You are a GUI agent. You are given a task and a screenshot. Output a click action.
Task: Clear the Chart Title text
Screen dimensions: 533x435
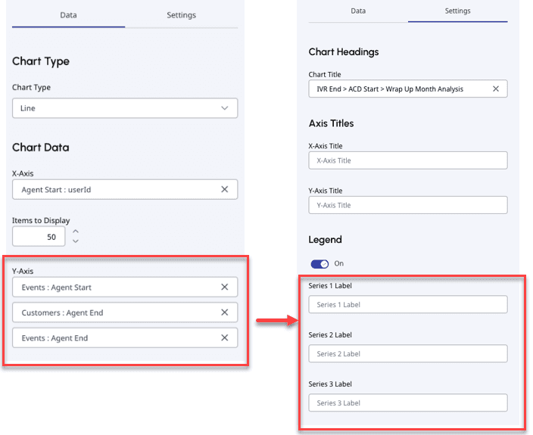496,89
